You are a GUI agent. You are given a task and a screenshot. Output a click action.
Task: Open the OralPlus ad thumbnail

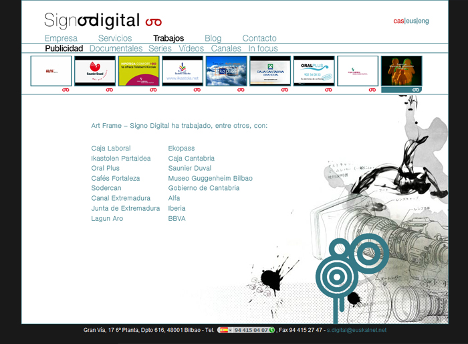click(314, 71)
